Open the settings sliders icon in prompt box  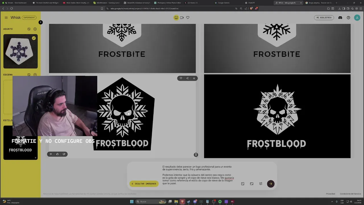pyautogui.click(x=261, y=184)
